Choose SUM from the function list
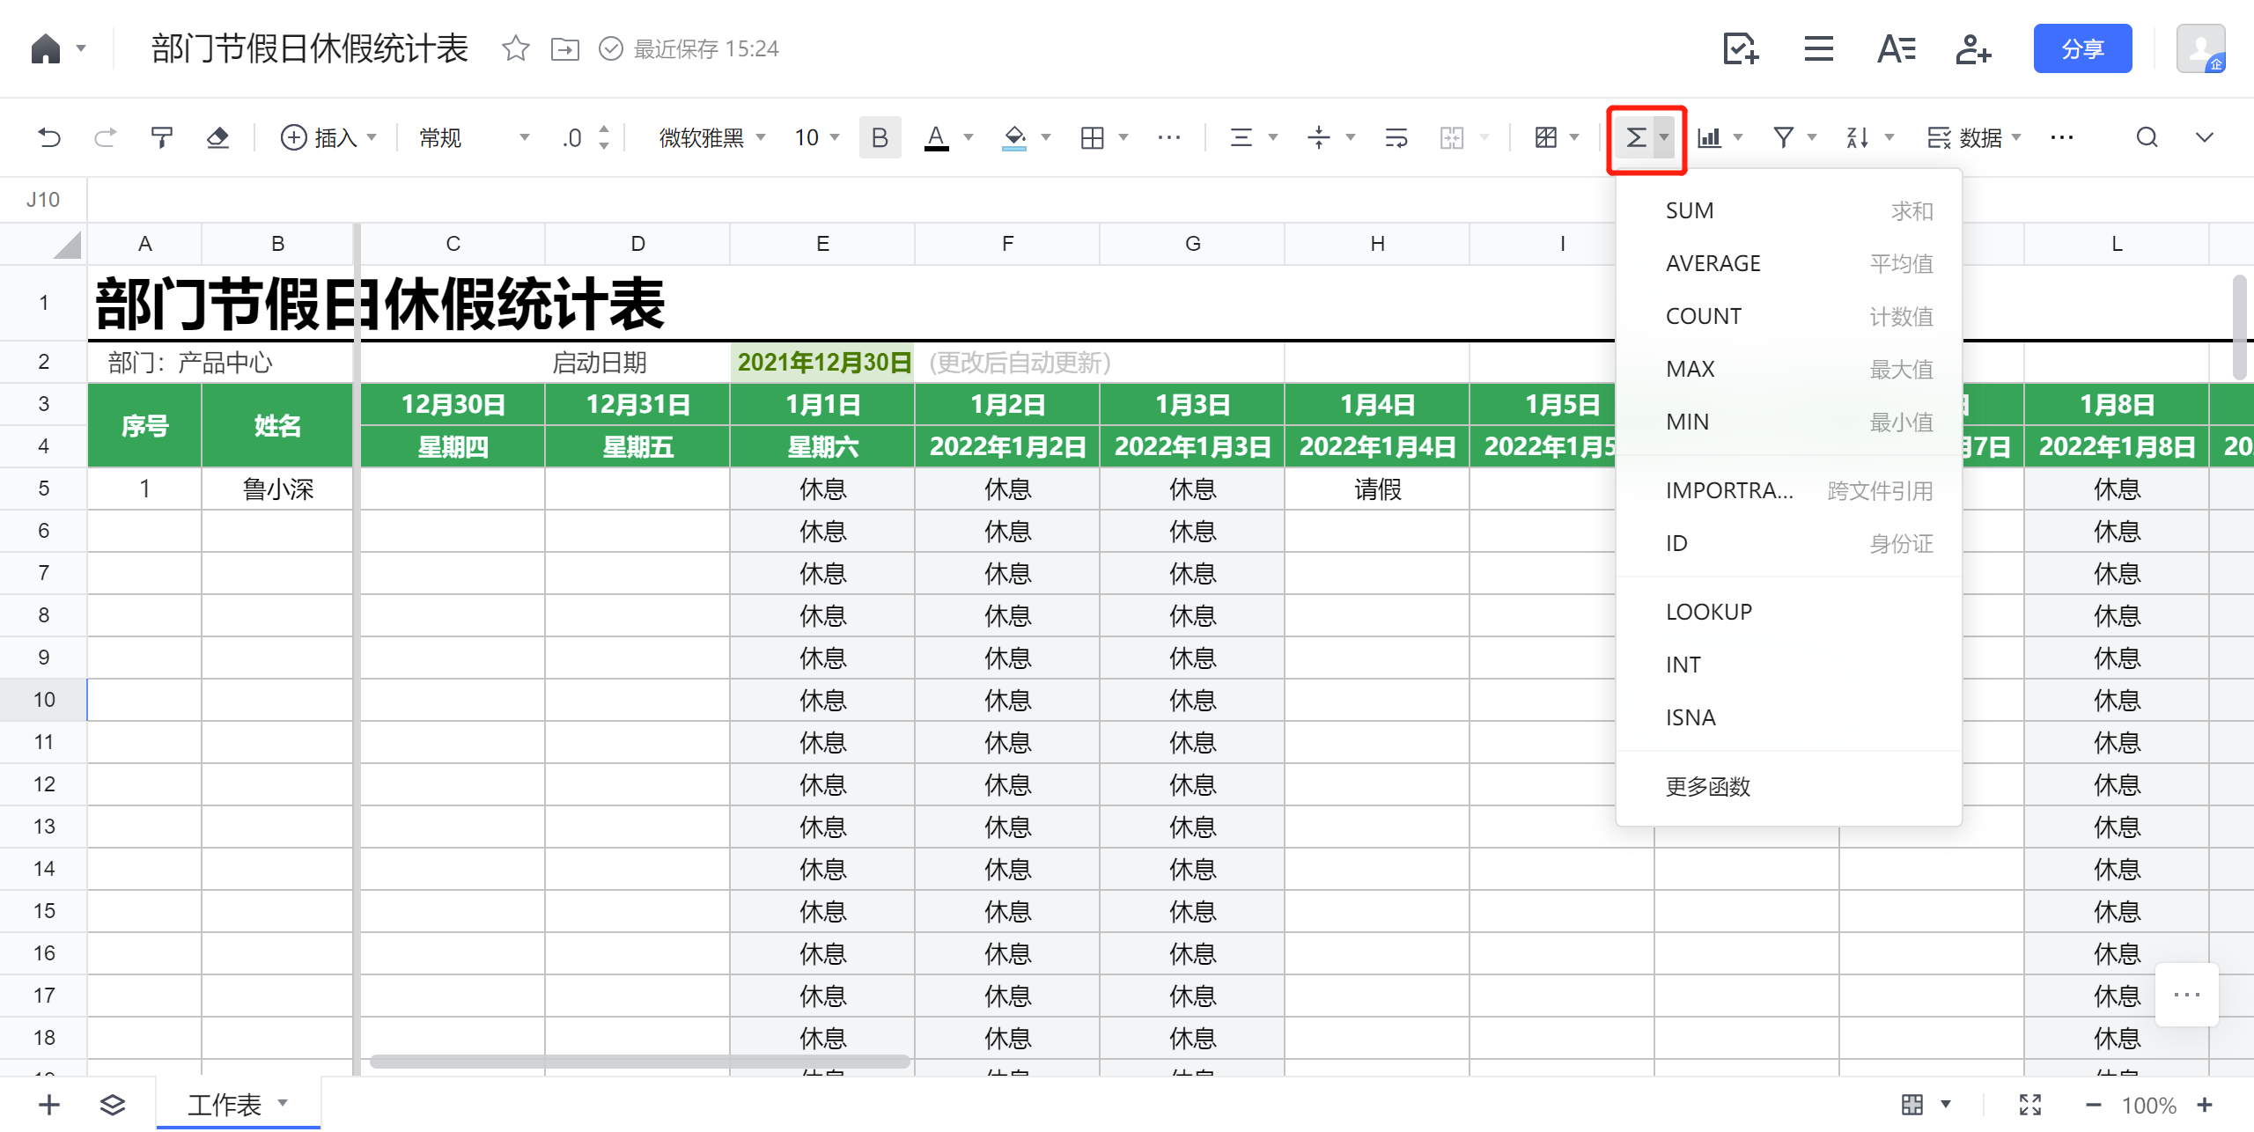This screenshot has height=1132, width=2254. 1689,211
